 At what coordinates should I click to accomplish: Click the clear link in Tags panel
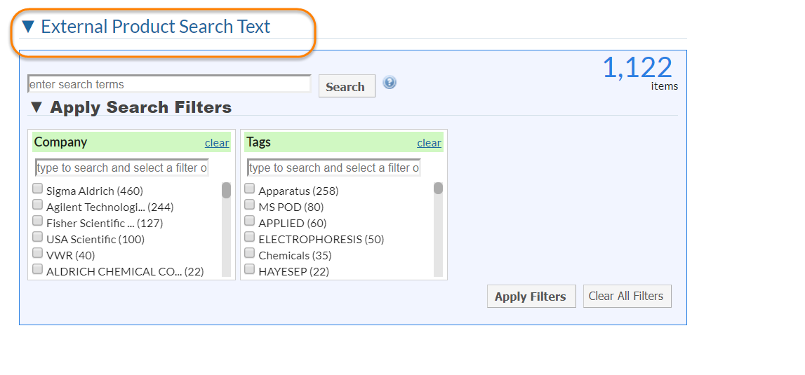click(x=429, y=143)
